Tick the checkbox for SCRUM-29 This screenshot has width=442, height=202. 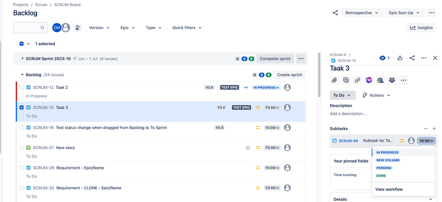pos(22,168)
